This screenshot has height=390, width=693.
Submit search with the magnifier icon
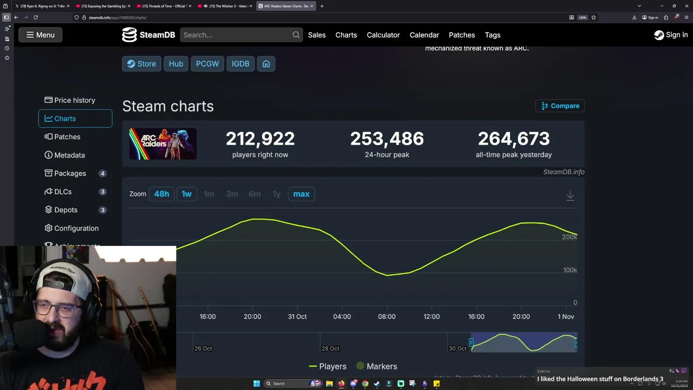pyautogui.click(x=296, y=35)
